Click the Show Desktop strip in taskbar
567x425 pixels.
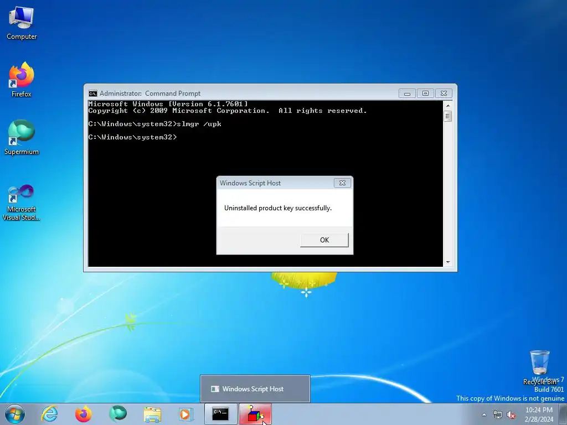coord(563,414)
